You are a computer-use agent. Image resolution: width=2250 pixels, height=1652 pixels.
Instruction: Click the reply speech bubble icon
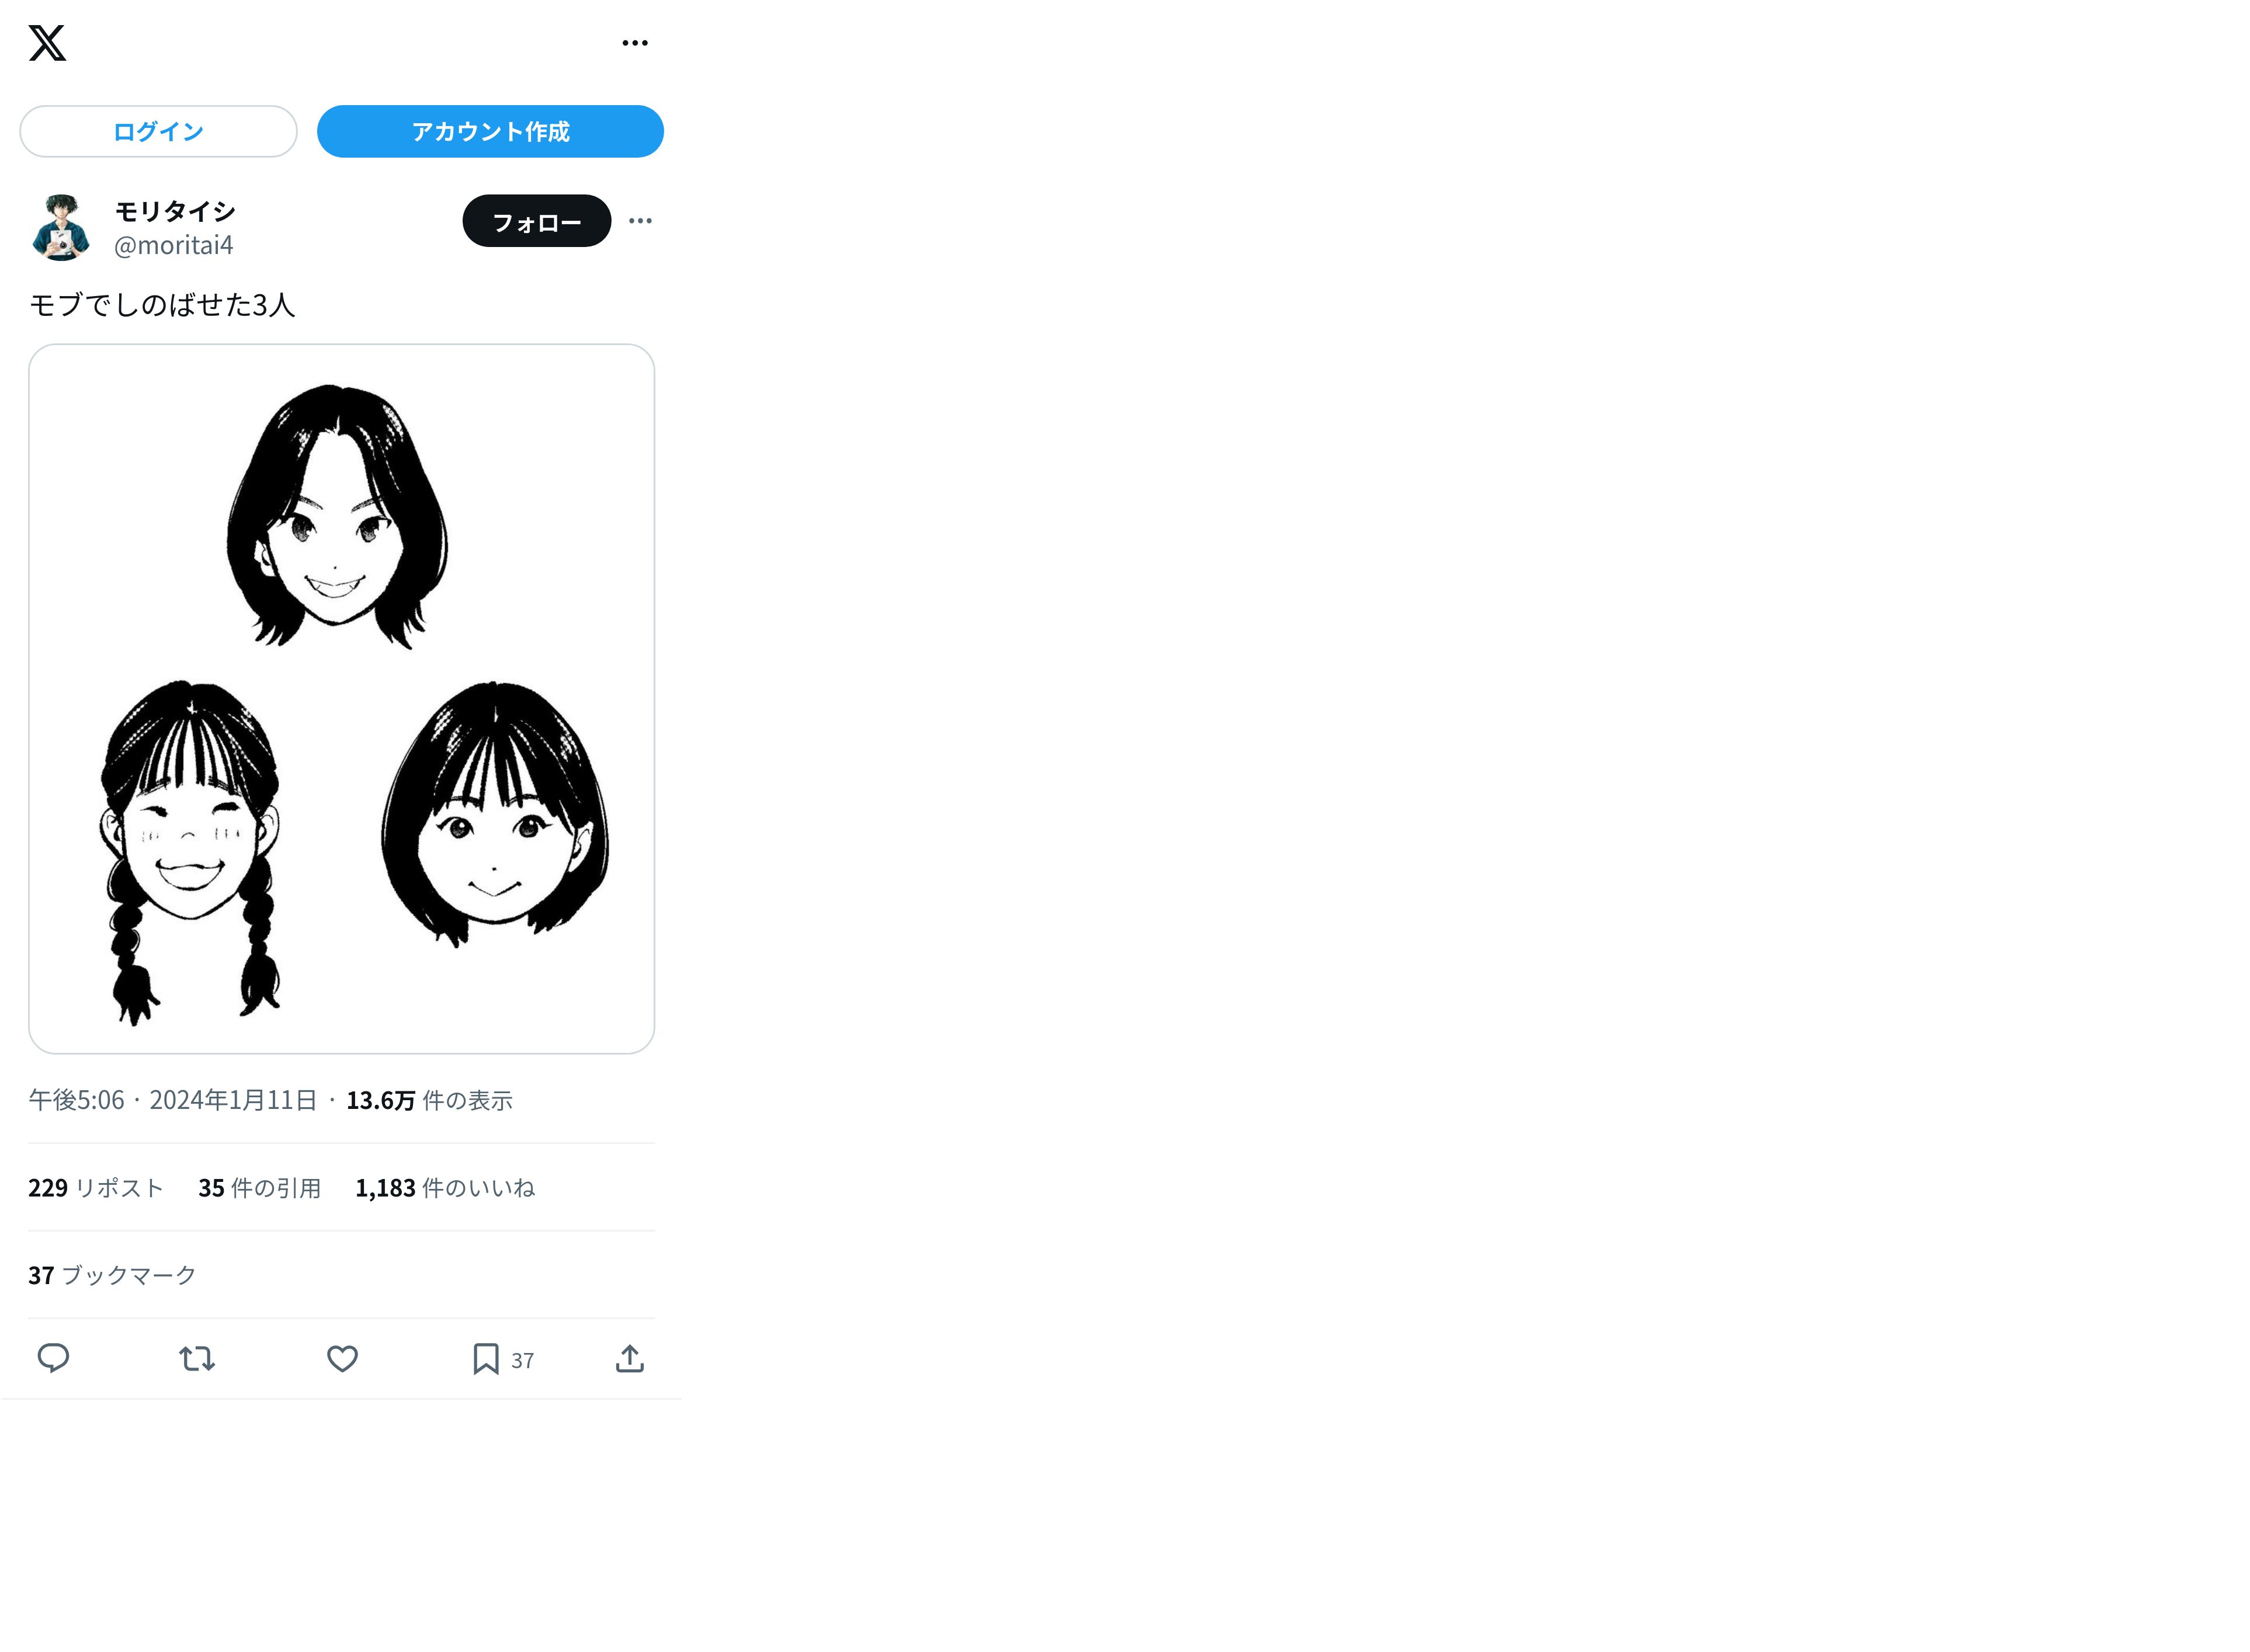(53, 1358)
